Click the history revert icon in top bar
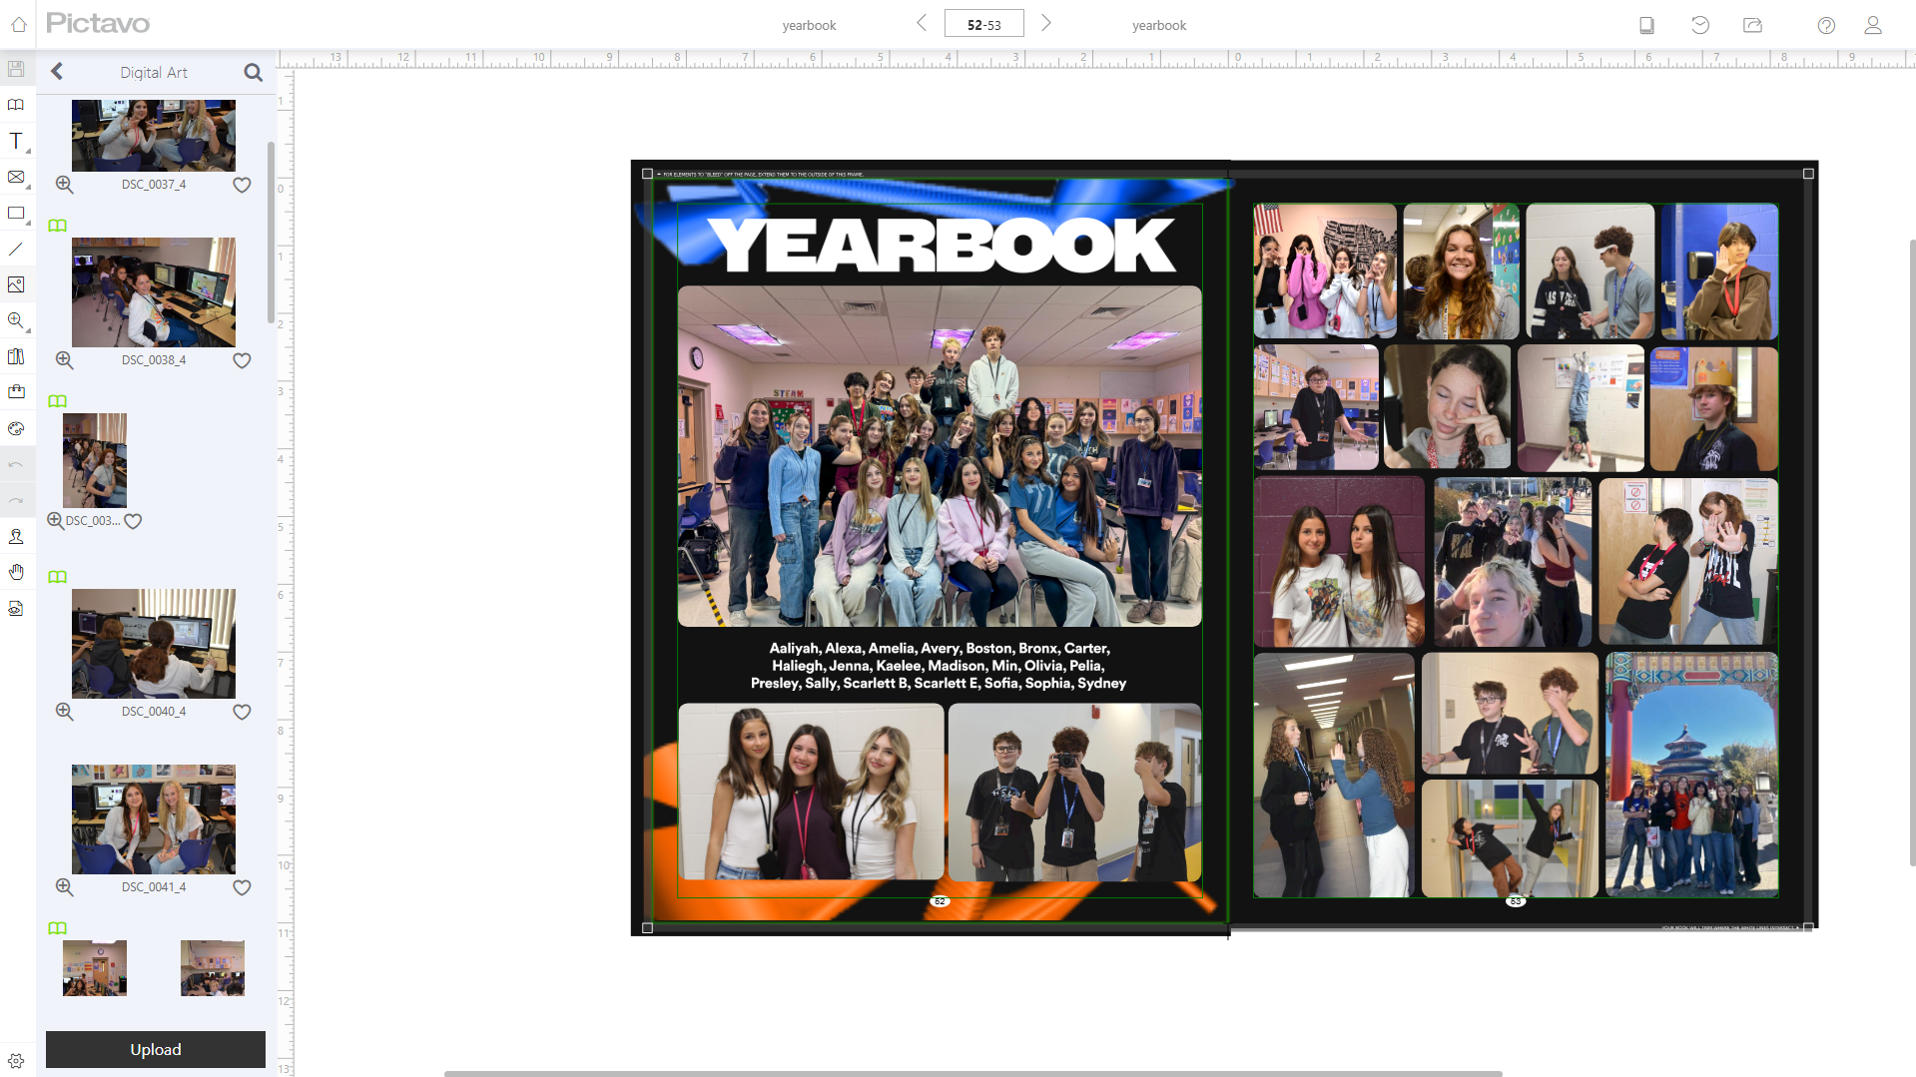Screen dimensions: 1916x1077 [x=1699, y=25]
